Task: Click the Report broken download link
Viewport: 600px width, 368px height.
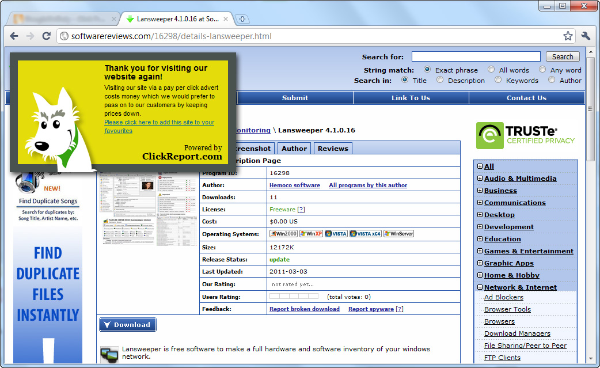Action: click(305, 309)
